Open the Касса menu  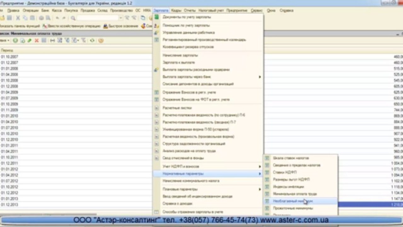coord(57,10)
